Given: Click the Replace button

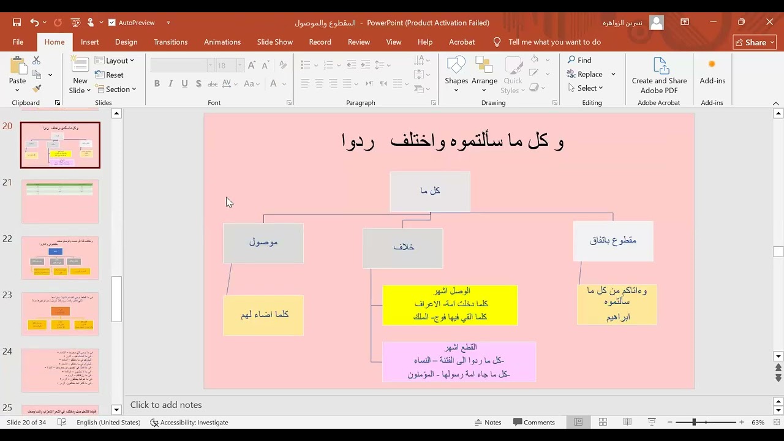Looking at the screenshot, I should 585,74.
